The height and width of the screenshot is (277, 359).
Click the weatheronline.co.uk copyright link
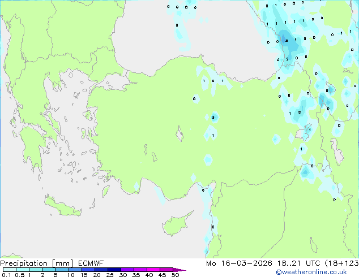[x=319, y=272]
